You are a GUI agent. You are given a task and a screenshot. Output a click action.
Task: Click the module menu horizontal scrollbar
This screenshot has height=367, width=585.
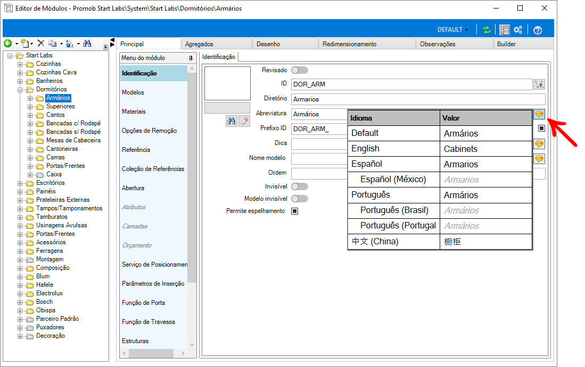[151, 353]
